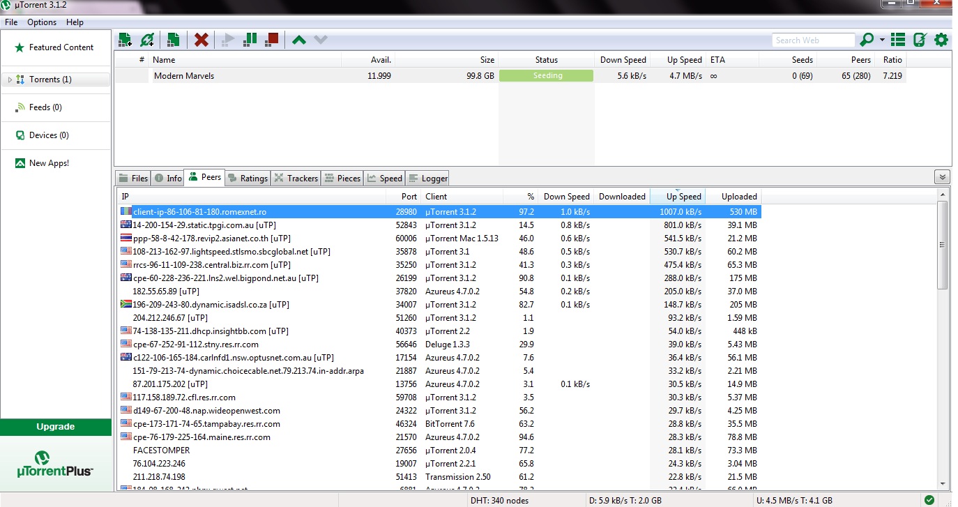The width and height of the screenshot is (958, 507).
Task: Select peer 76.104.223.246
Action: tap(439, 463)
